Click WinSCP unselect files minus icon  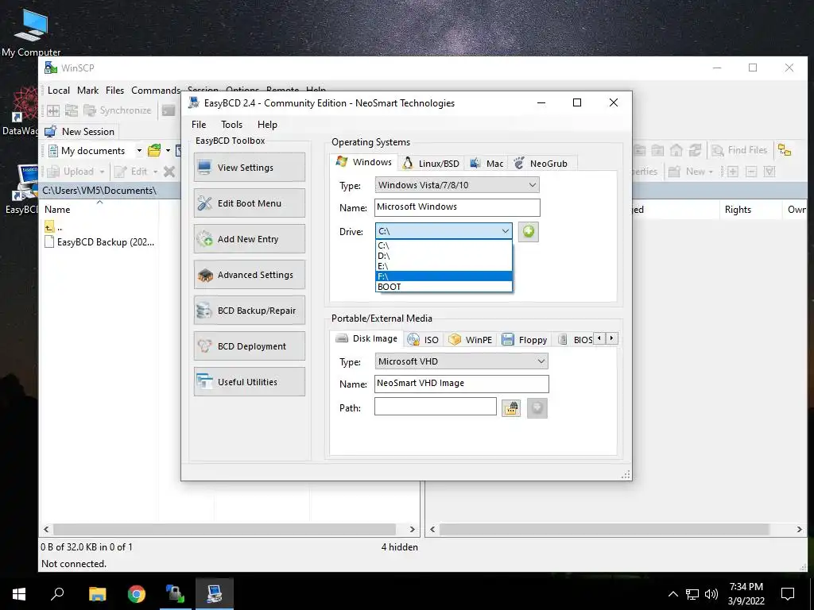751,172
